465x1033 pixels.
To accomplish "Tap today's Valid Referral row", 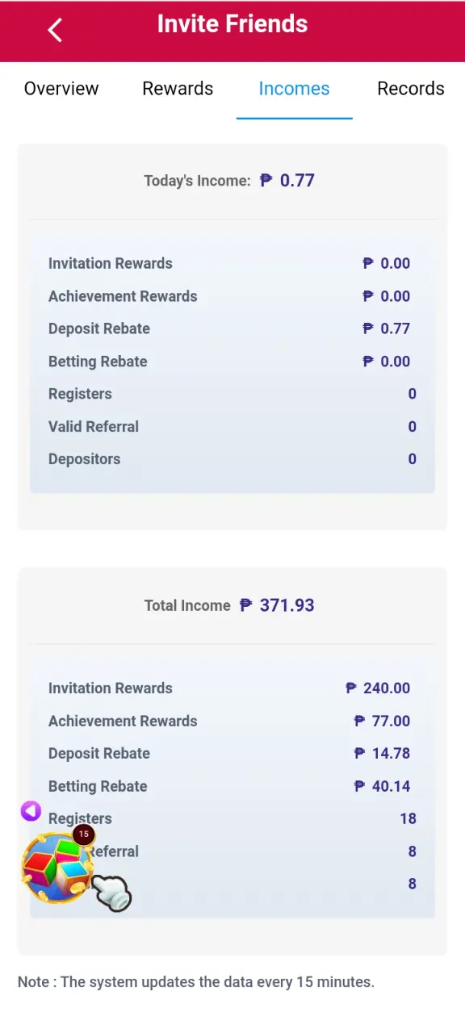I will (232, 426).
